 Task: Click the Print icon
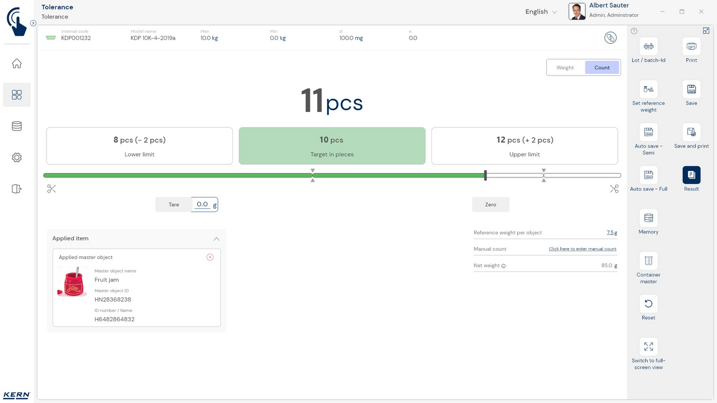pos(691,46)
